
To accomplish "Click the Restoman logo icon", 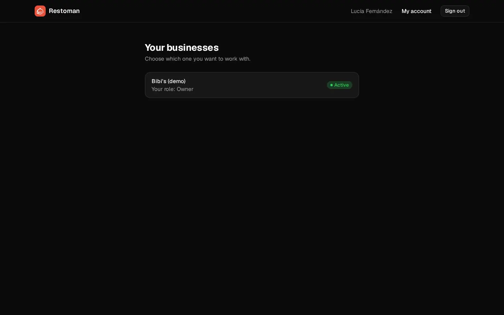I will tap(40, 11).
